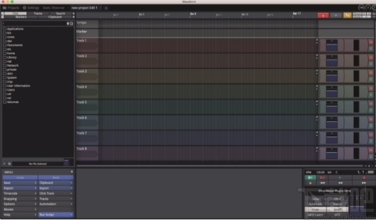Screen dimensions: 376x220
Task: Click the Movies menu button
Action: coord(20,209)
